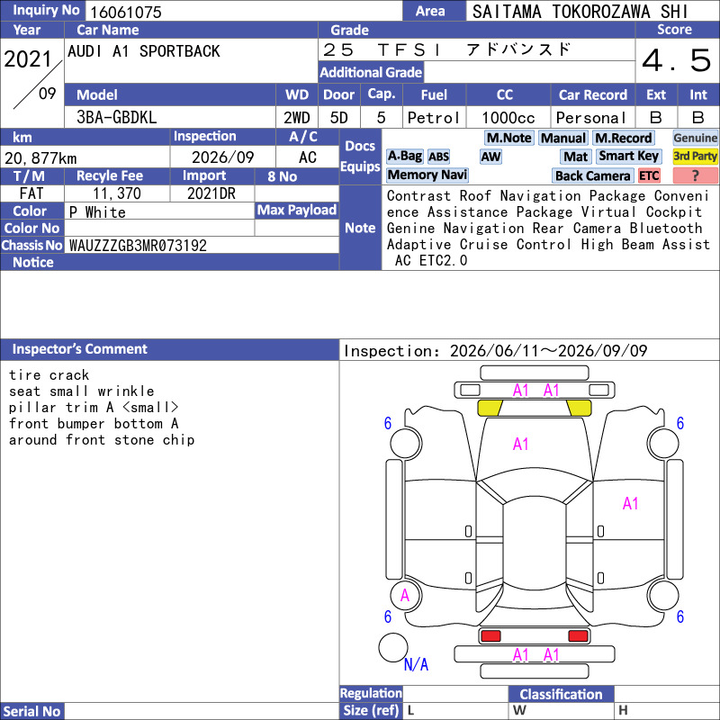Click the left red taillight in diagram
The height and width of the screenshot is (720, 720).
490,636
